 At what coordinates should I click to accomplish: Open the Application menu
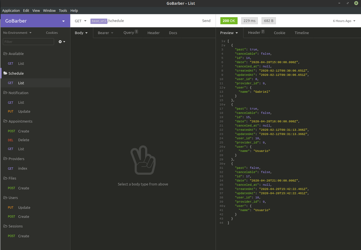point(11,10)
